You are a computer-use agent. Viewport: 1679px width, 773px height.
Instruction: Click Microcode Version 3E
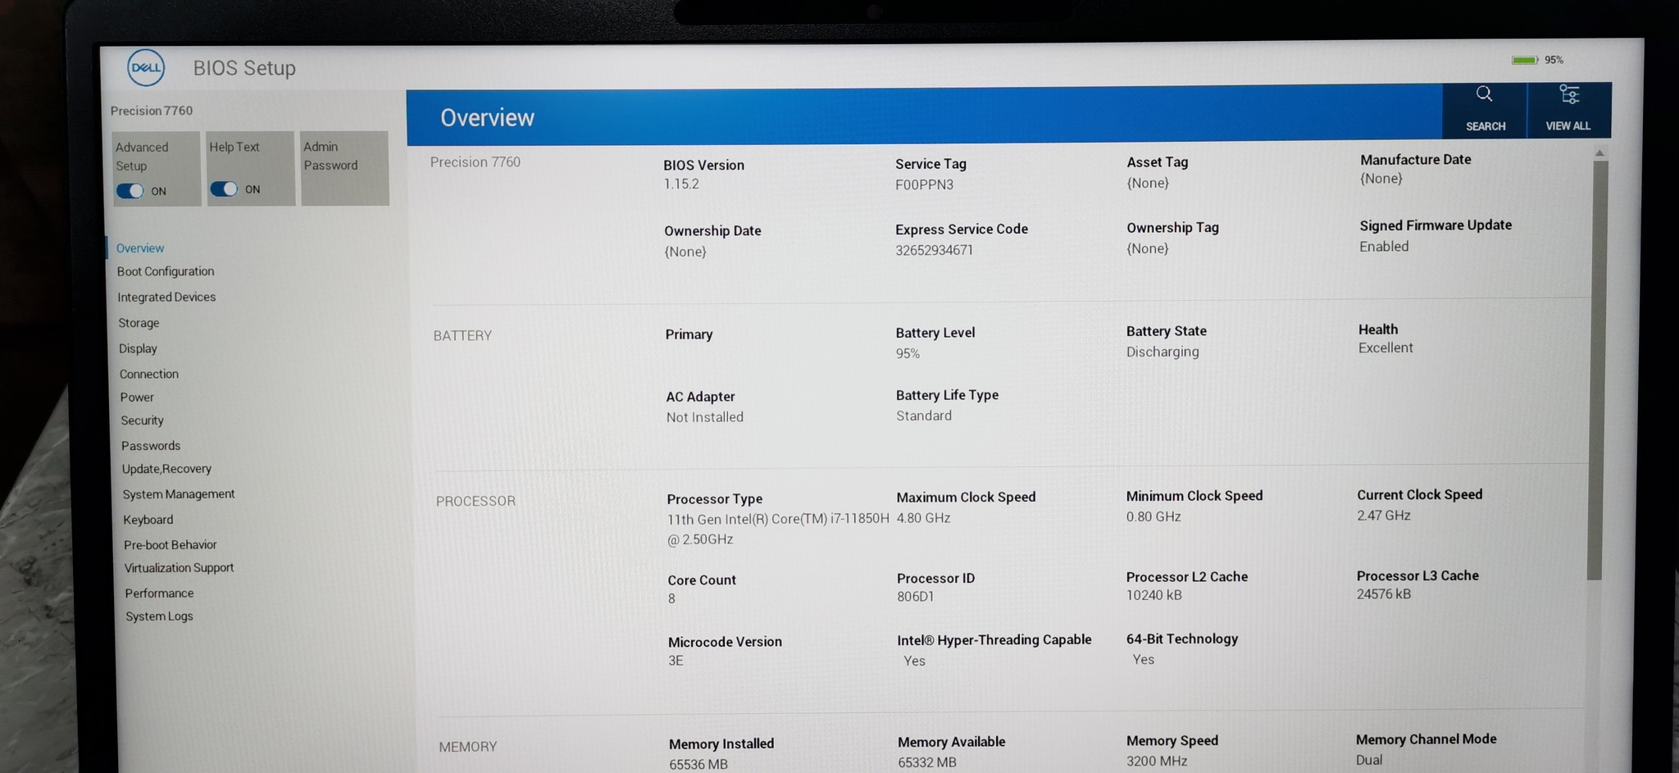point(676,661)
